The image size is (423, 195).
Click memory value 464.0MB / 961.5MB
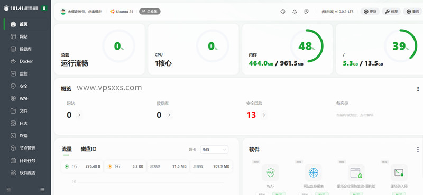276,63
